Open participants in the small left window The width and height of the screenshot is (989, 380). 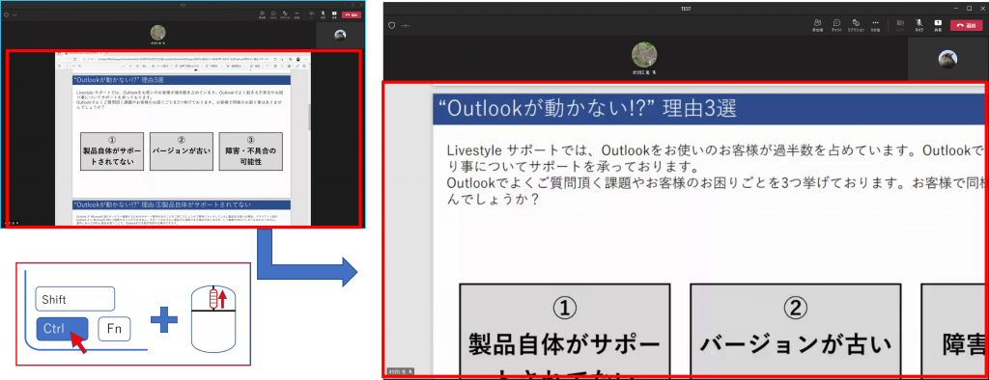point(262,14)
